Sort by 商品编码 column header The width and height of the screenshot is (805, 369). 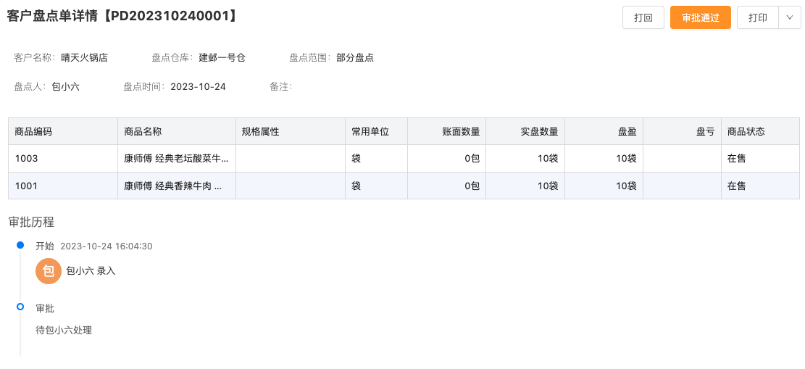click(33, 132)
